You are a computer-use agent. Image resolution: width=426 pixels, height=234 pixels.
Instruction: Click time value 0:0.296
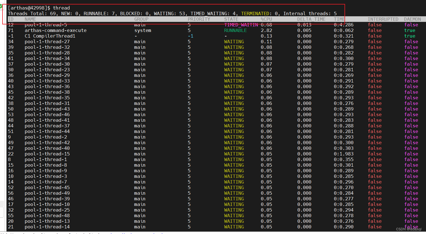tap(344, 182)
